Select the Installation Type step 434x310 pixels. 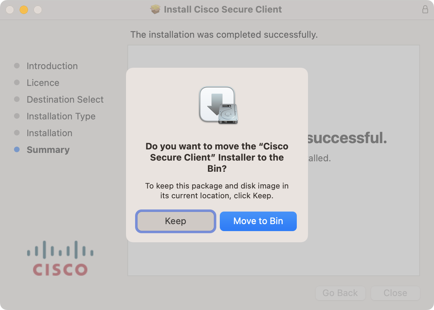(x=61, y=116)
